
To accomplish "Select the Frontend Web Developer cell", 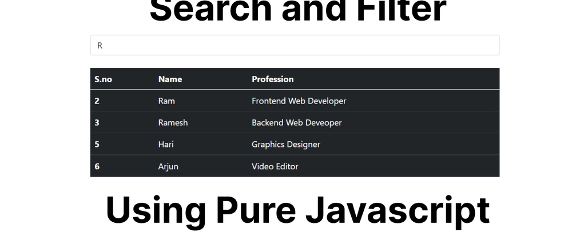I will (x=299, y=101).
